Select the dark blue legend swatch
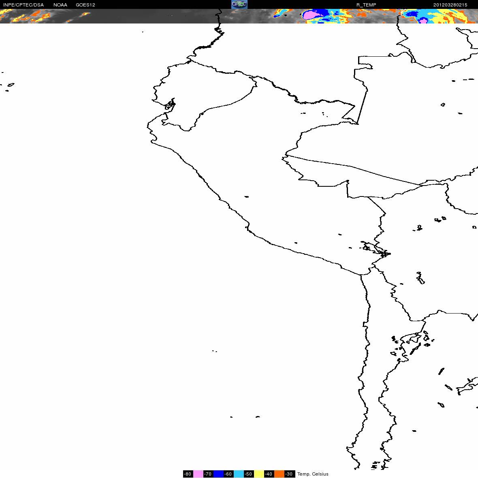The height and width of the screenshot is (478, 478). click(218, 474)
